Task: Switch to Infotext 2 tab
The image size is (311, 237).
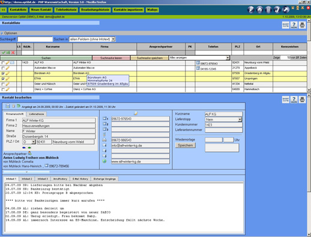Action: [27, 179]
